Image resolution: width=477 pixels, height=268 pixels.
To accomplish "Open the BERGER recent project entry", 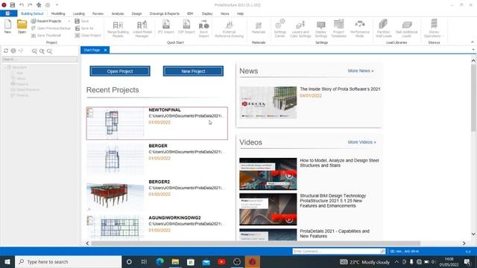I will (157, 159).
